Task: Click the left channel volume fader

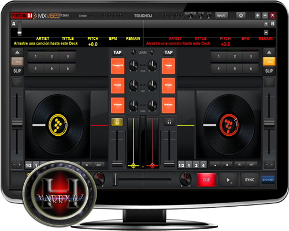Action: [x=117, y=163]
